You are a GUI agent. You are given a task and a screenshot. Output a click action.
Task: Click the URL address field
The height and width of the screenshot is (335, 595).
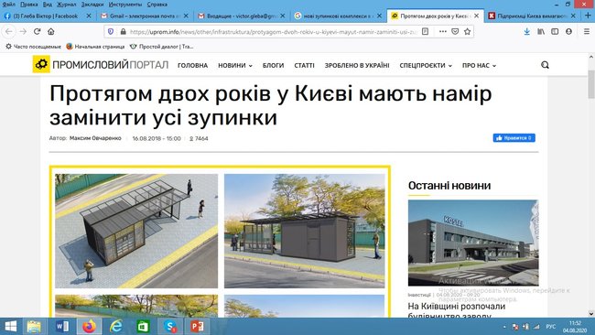[x=273, y=31]
